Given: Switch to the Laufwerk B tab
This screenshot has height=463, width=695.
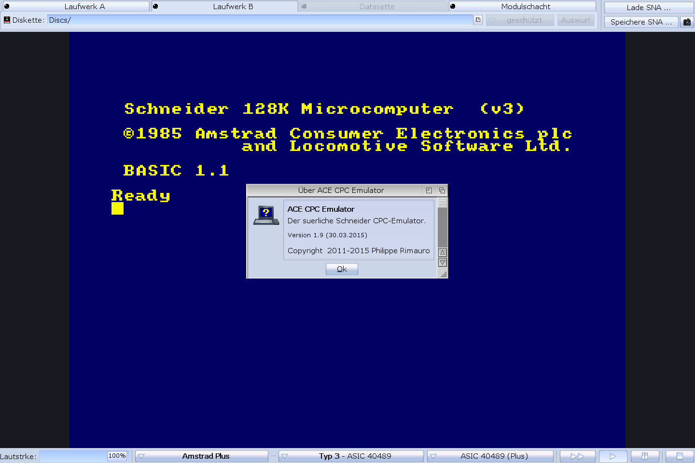Looking at the screenshot, I should [x=225, y=6].
